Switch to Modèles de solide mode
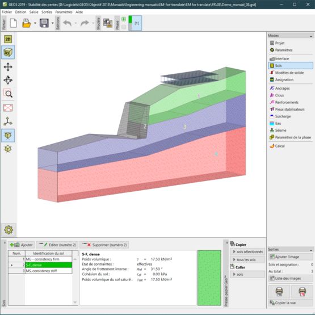Viewport: 315px width, 315px height. click(x=291, y=73)
